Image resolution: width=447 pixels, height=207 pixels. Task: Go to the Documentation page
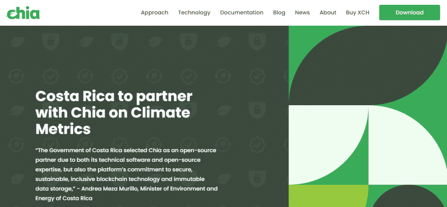[x=242, y=13]
